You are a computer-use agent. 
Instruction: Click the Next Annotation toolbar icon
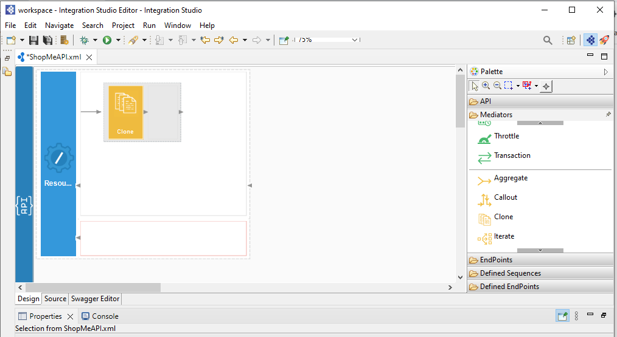(159, 40)
